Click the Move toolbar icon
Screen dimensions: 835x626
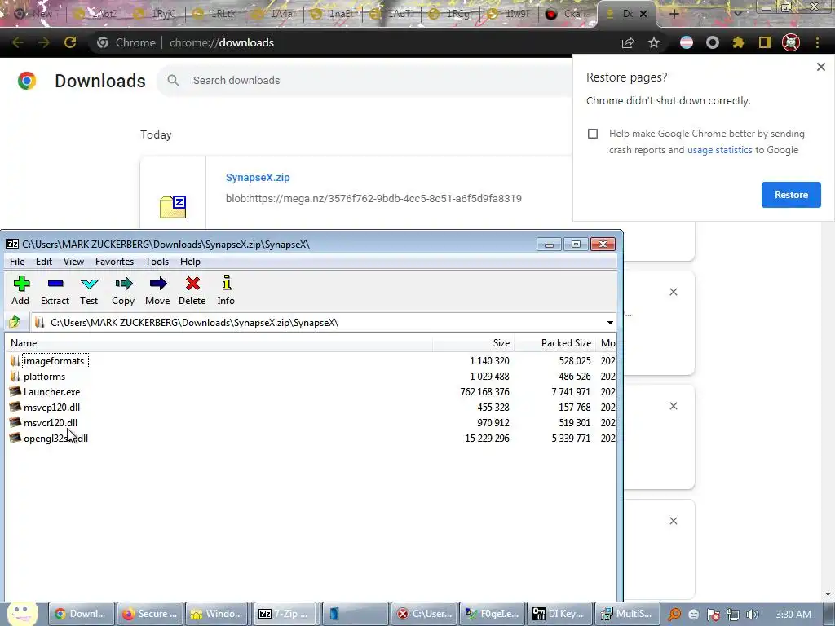point(157,291)
